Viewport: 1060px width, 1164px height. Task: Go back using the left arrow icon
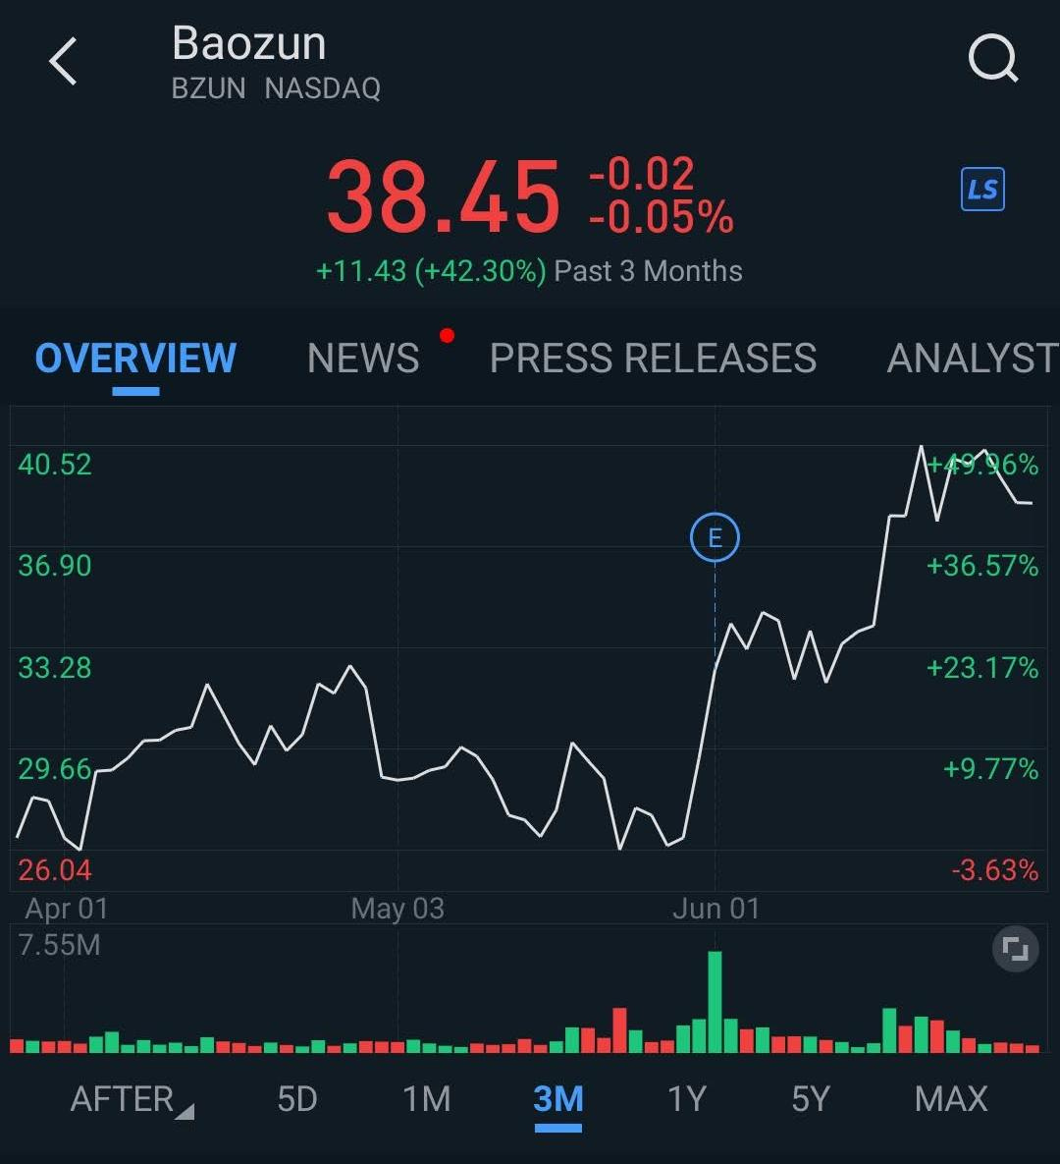pos(63,61)
